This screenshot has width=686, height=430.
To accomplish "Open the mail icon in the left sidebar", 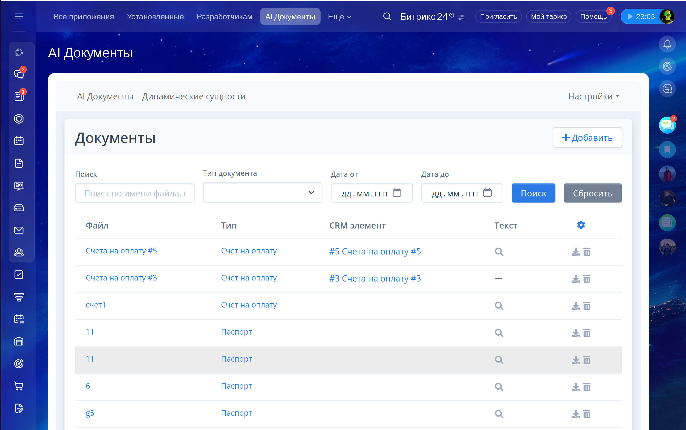I will [x=19, y=230].
